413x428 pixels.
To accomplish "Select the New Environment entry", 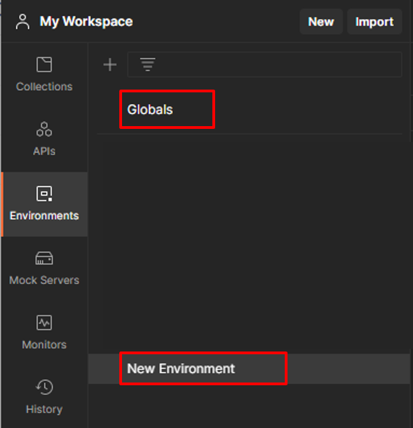I will tap(250, 369).
